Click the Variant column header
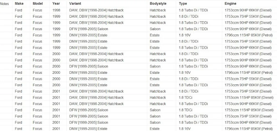The width and height of the screenshot is (277, 131). [x=75, y=4]
